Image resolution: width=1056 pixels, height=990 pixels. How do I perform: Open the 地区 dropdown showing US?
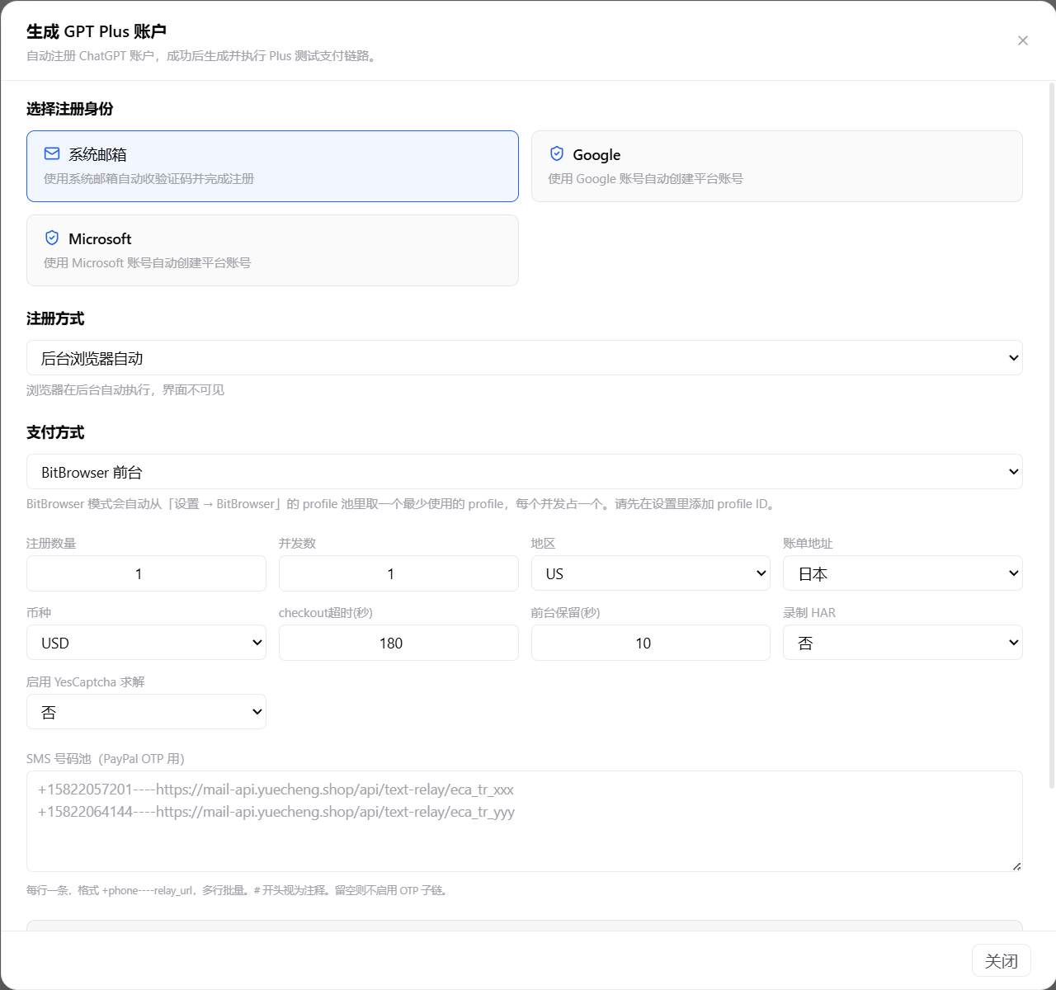(x=651, y=573)
